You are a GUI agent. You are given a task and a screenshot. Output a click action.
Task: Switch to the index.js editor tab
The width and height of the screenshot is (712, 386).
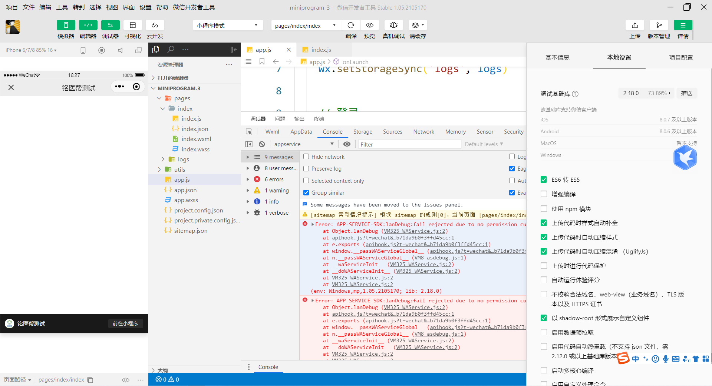(x=321, y=50)
